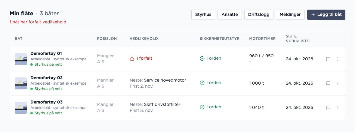
Task: Select the Demofartøy 03 name
Action: (46, 102)
